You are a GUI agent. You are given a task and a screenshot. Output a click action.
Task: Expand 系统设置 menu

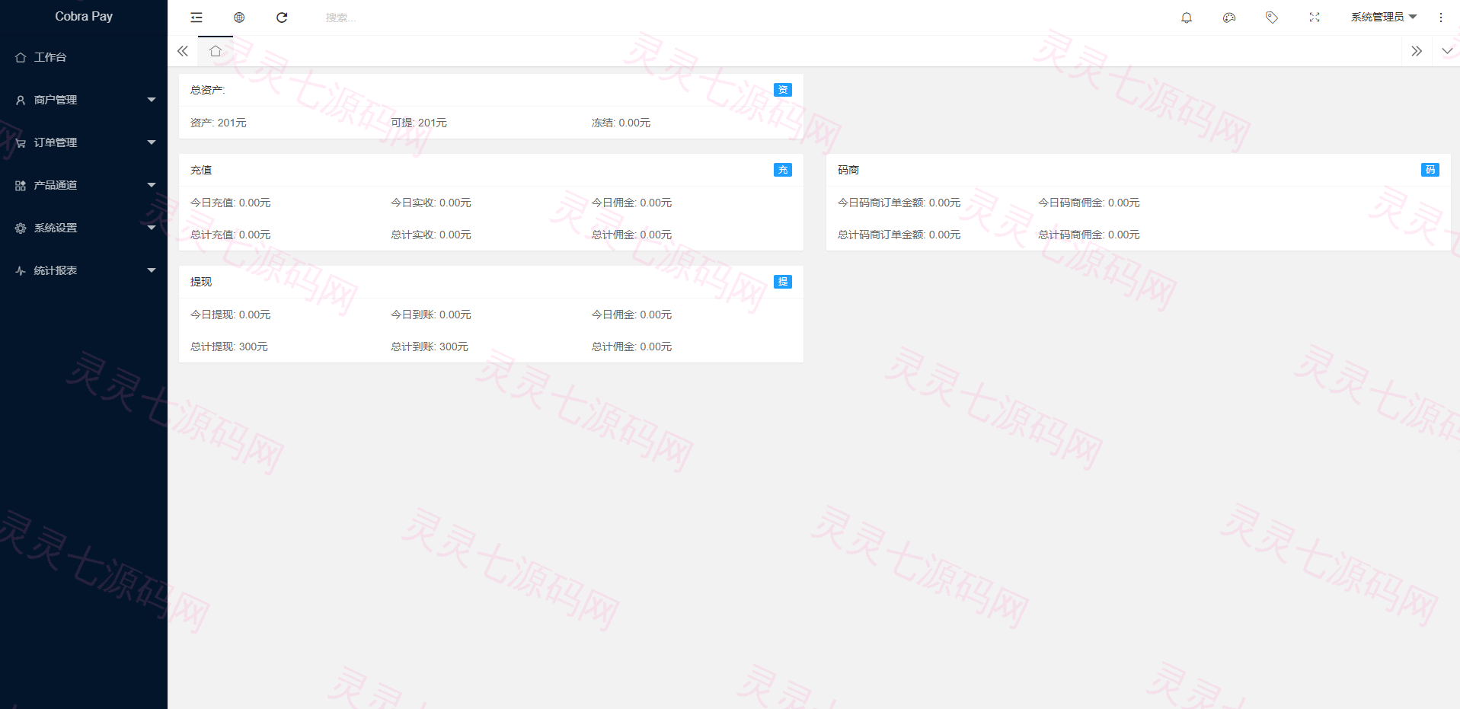pyautogui.click(x=84, y=228)
